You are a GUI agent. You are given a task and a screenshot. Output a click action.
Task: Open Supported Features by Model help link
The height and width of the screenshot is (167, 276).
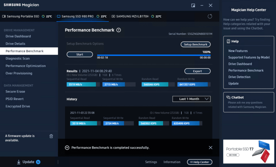tap(249, 57)
